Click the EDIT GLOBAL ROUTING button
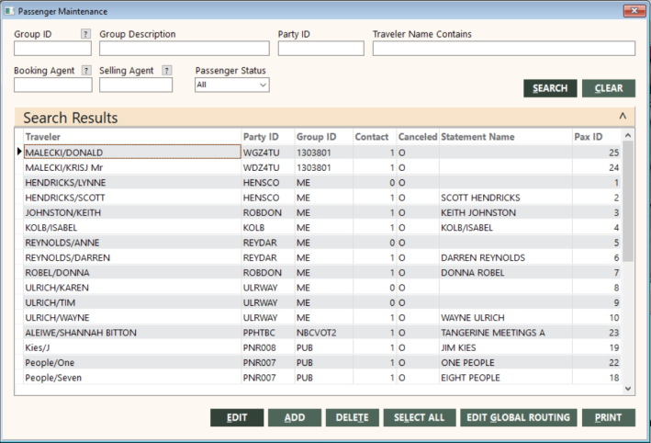Viewport: 651px width, 443px height. tap(519, 417)
